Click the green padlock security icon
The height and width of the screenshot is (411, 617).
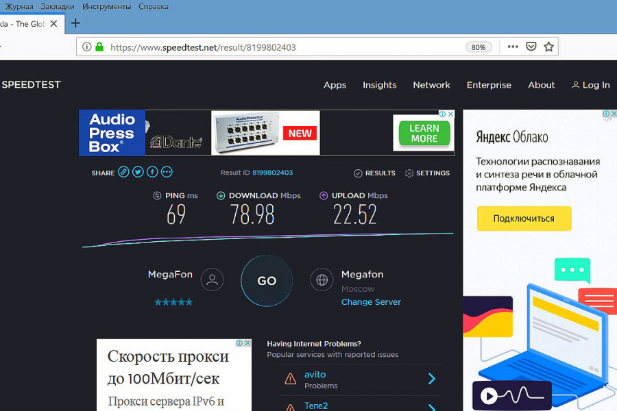pyautogui.click(x=99, y=47)
